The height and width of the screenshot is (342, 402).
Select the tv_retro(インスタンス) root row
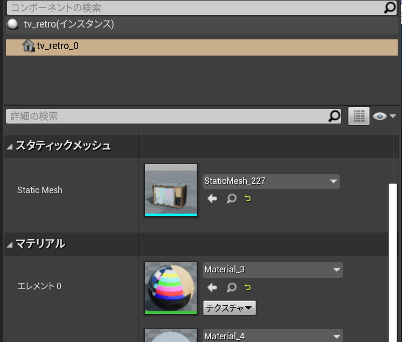pyautogui.click(x=202, y=24)
